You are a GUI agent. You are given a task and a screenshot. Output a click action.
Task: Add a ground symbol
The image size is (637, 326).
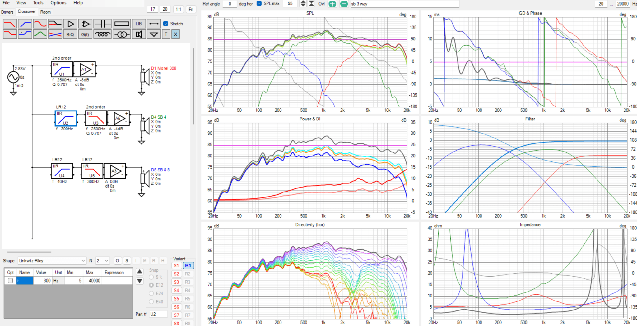point(154,34)
